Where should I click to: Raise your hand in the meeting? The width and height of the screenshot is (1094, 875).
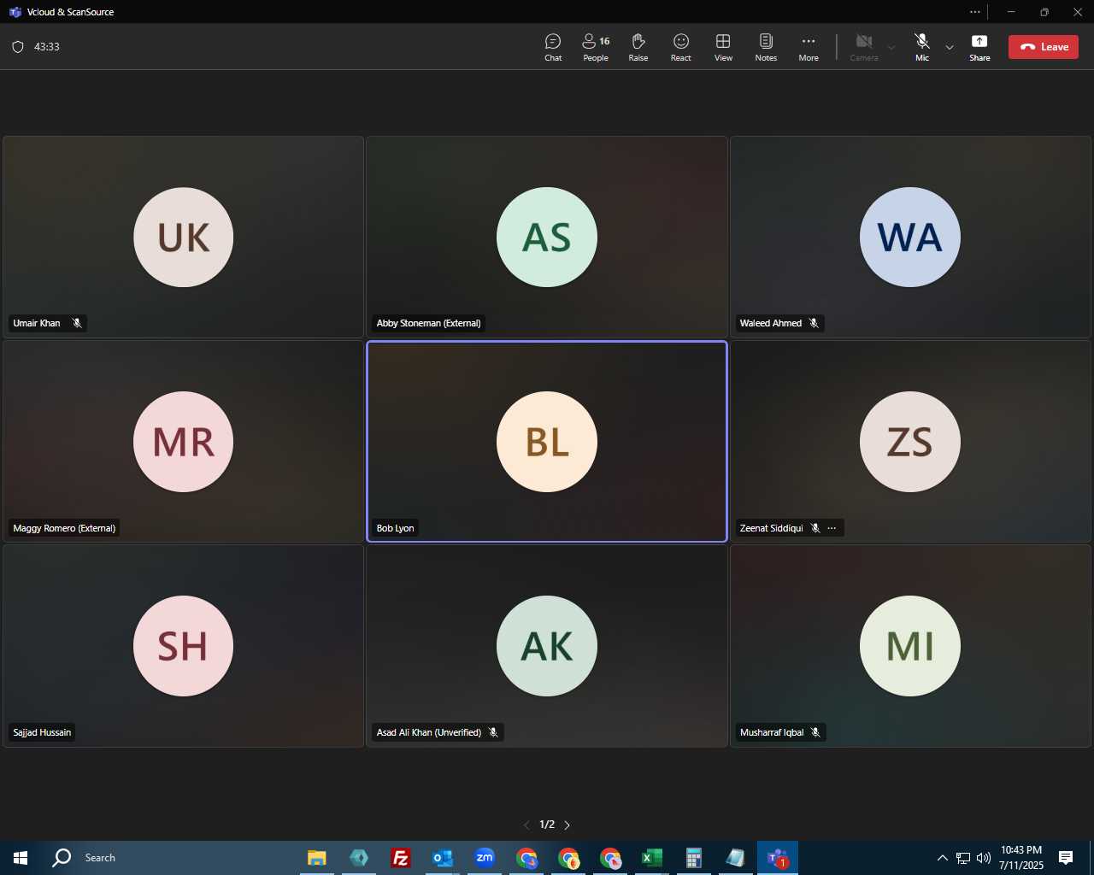[x=638, y=47]
